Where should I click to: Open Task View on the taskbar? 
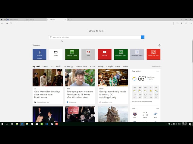[12, 124]
